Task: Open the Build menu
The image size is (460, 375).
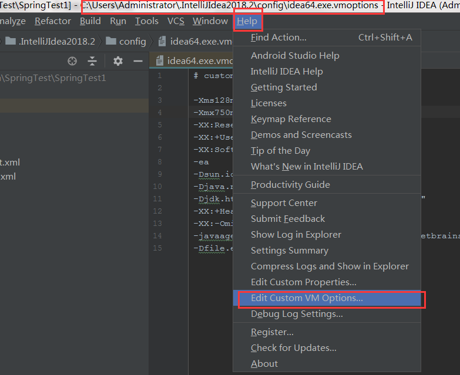Action: (90, 21)
